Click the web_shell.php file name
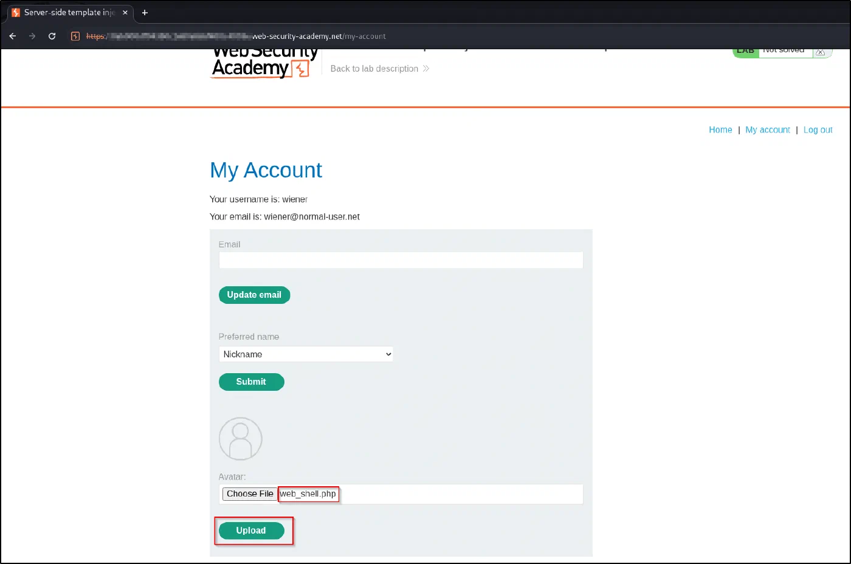This screenshot has height=564, width=851. 308,494
